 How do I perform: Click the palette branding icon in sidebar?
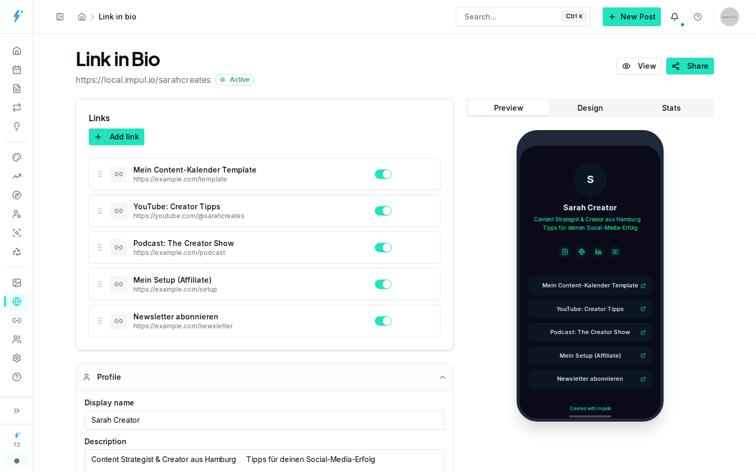(16, 157)
